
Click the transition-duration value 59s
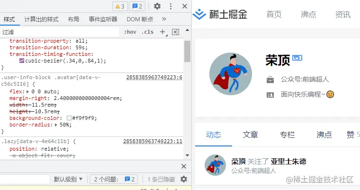[x=80, y=47]
